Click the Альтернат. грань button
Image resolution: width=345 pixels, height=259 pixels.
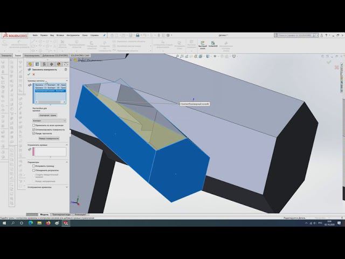[48, 115]
